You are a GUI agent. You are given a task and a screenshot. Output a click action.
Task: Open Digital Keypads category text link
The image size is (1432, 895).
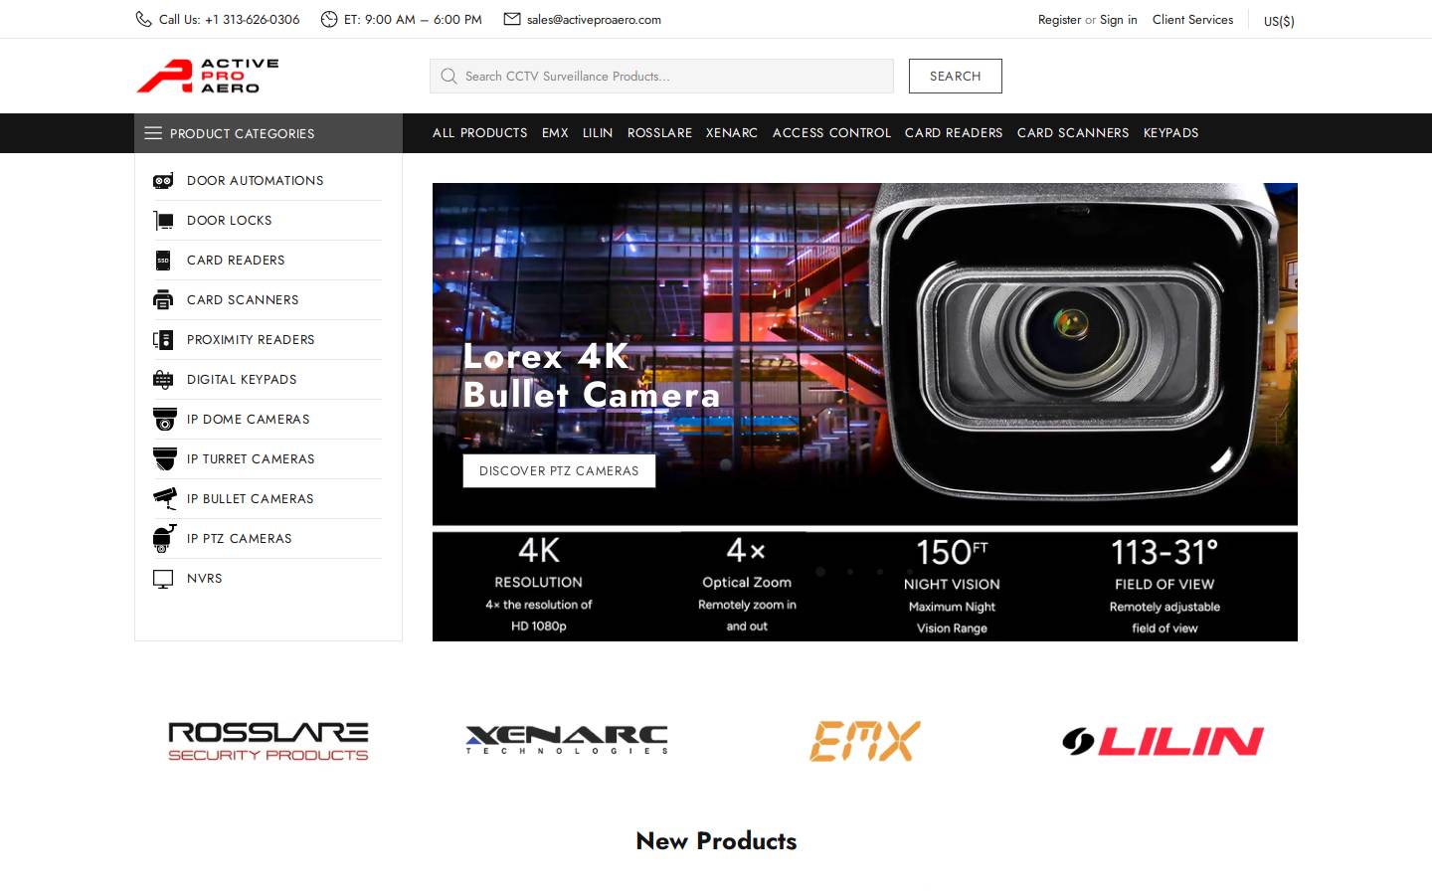click(242, 379)
